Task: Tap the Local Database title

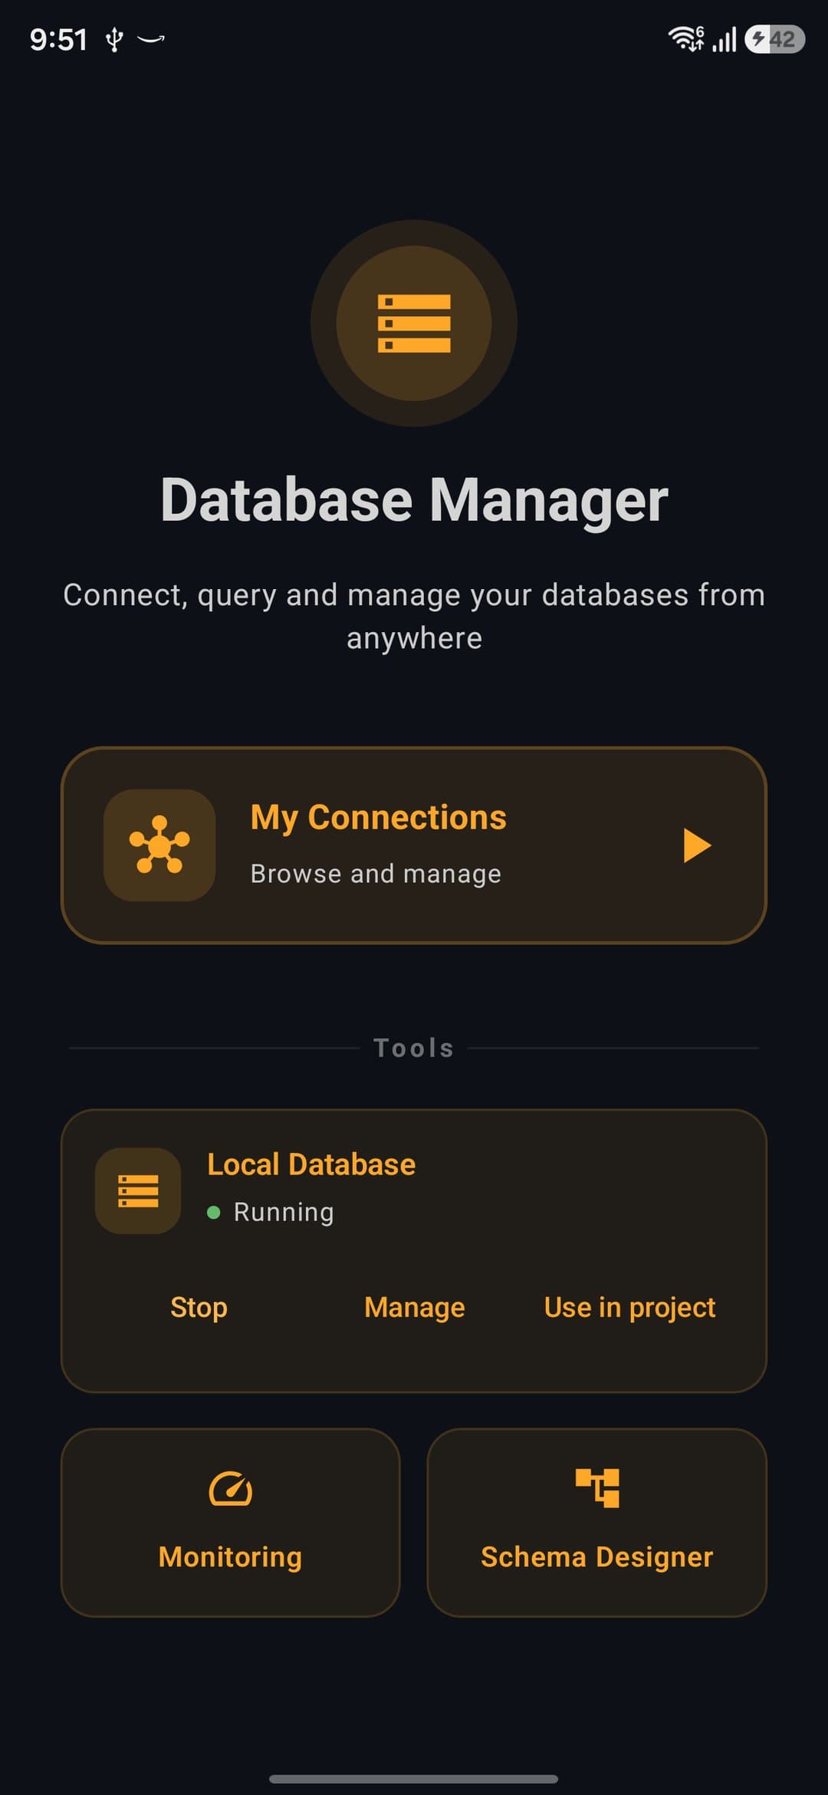Action: pos(311,1164)
